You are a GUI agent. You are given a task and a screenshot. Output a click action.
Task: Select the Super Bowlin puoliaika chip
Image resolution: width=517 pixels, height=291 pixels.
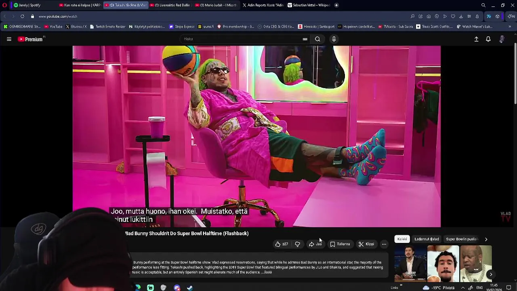coord(462,239)
